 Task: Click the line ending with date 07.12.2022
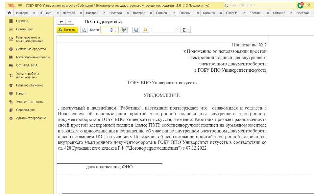133,148
